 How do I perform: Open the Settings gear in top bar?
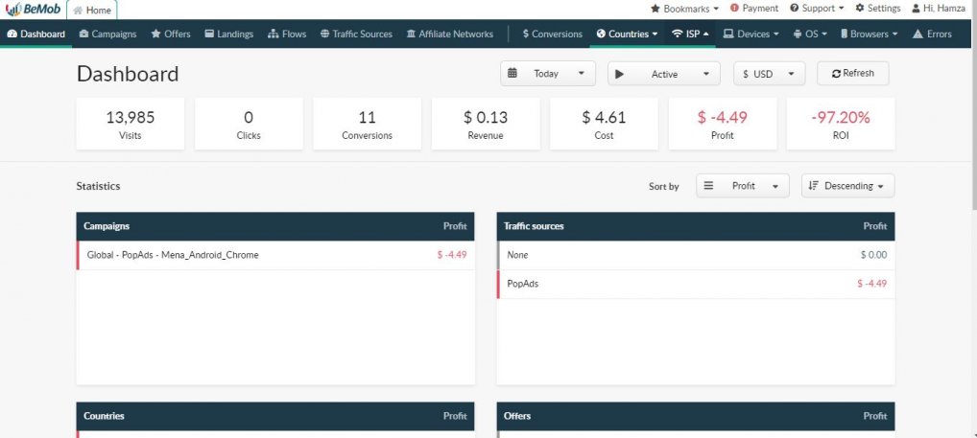pos(877,9)
